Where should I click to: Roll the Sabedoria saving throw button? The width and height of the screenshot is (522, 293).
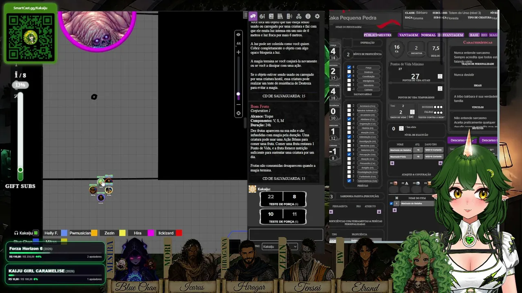point(368,85)
